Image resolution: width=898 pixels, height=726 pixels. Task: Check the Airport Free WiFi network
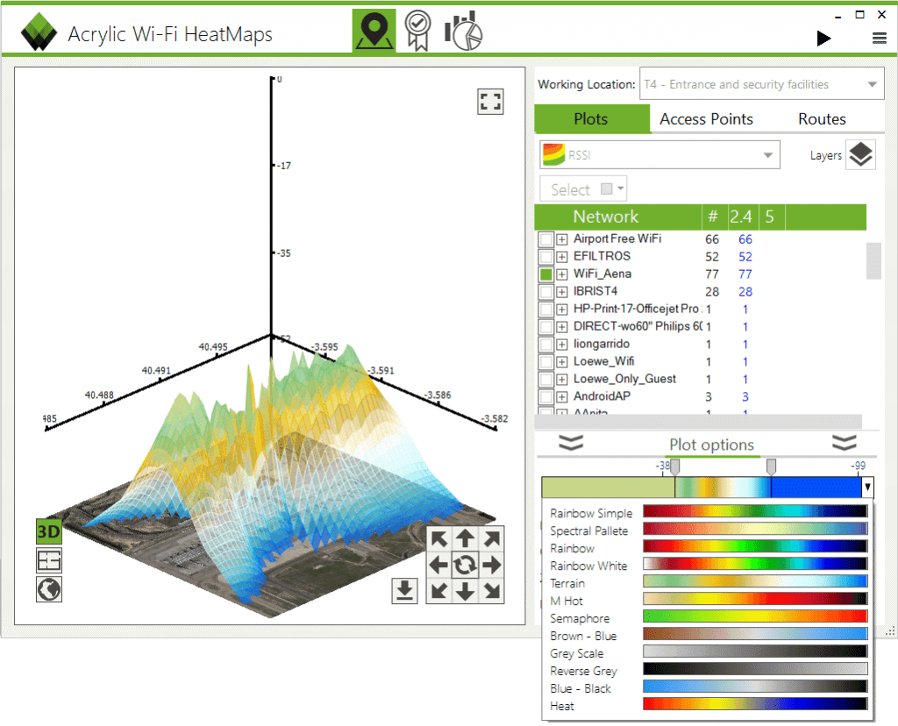point(546,238)
